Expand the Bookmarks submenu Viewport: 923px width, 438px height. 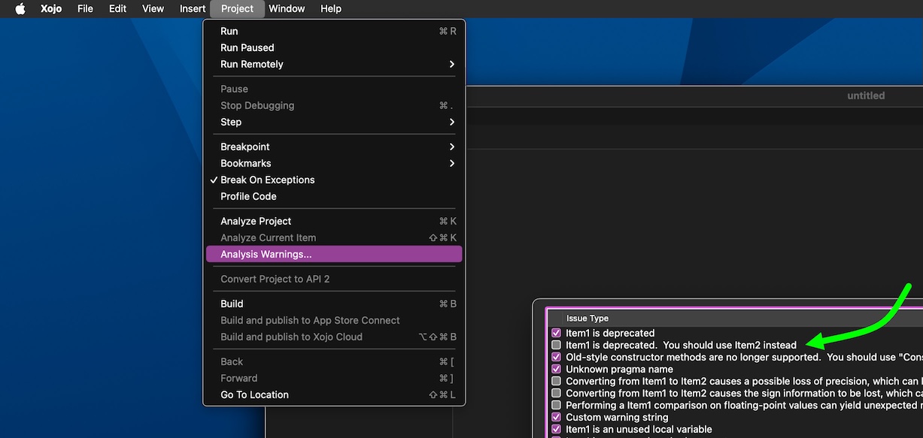point(334,163)
